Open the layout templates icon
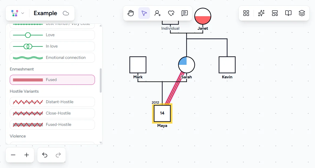 tap(275, 13)
